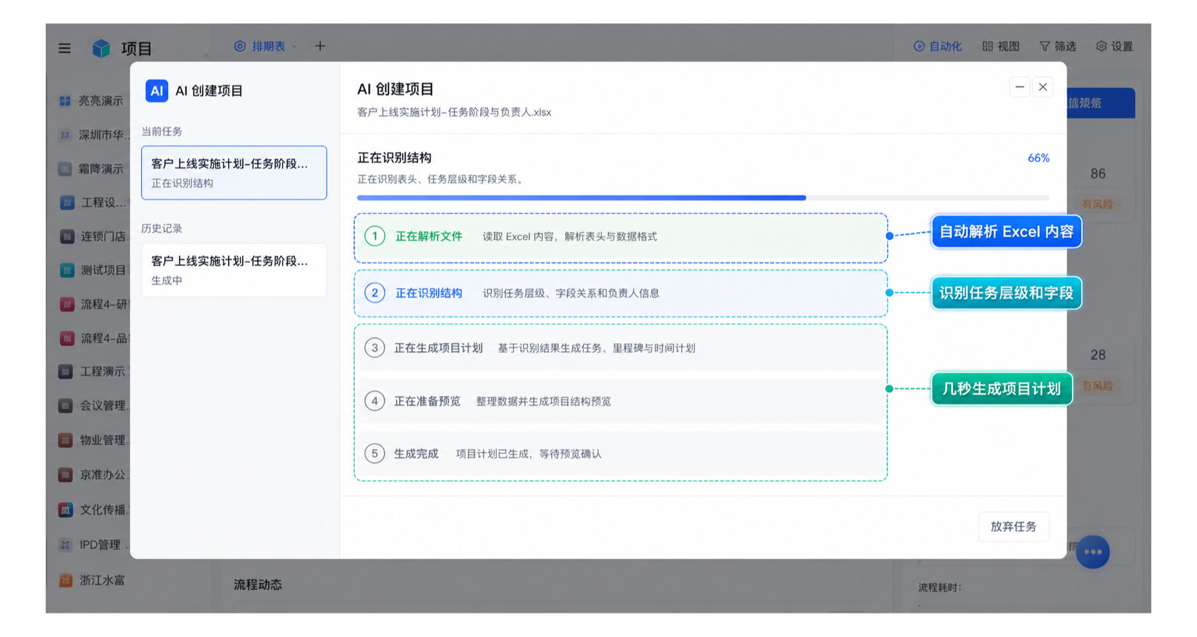Click the step 1 circle for 正在解析文件
This screenshot has height=637, width=1197.
(375, 236)
